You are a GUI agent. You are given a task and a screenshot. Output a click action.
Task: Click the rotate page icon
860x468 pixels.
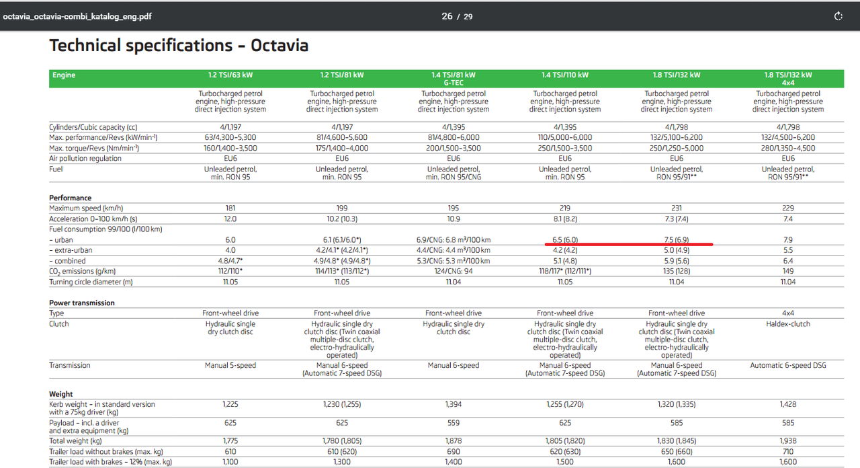[x=838, y=16]
